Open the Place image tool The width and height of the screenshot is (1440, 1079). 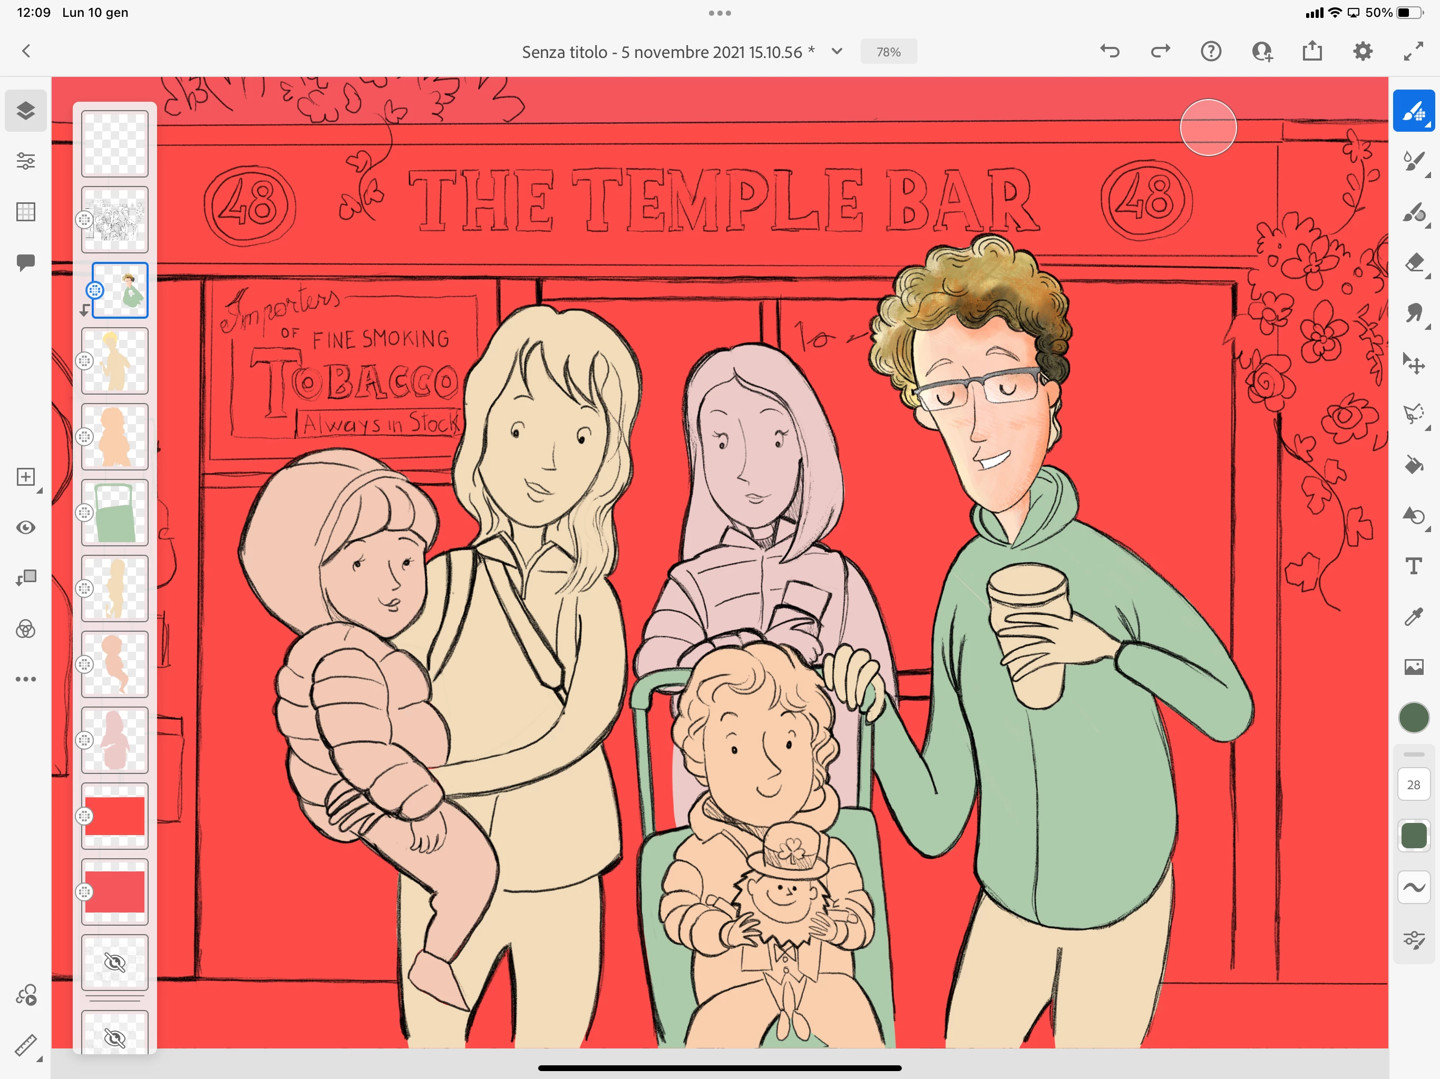click(1413, 667)
